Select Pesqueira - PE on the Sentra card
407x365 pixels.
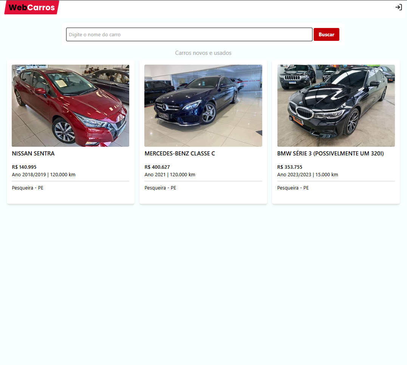(28, 188)
